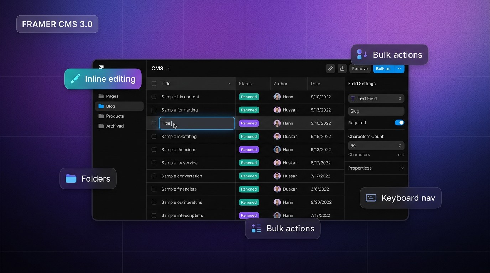Click Hussan's avatar in the Sample for Harting row
The width and height of the screenshot is (490, 273).
(x=277, y=110)
